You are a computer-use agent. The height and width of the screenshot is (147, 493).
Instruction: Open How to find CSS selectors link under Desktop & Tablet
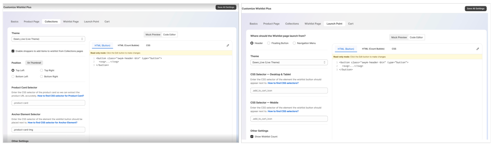283,83
